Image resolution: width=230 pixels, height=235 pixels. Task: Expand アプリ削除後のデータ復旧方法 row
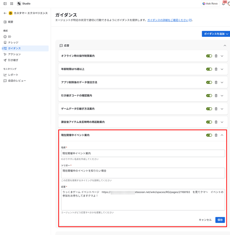[222, 82]
